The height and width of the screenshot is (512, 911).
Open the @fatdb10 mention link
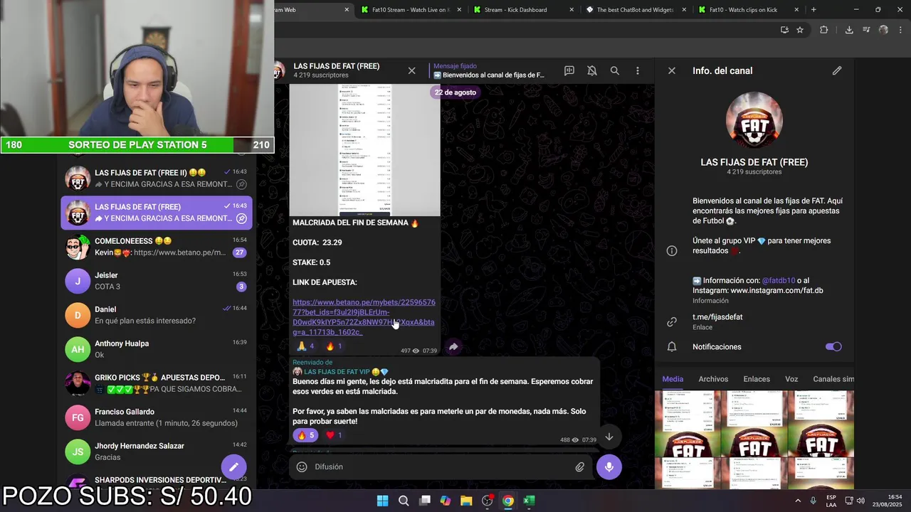pyautogui.click(x=779, y=280)
